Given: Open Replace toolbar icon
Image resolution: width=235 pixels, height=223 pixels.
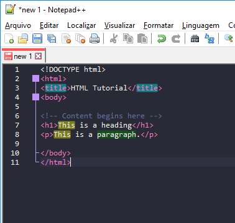Looking at the screenshot, I should click(210, 38).
